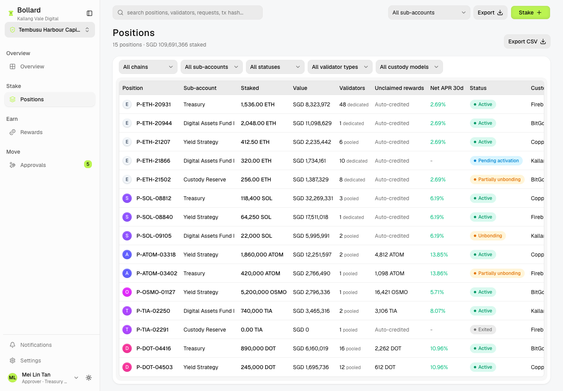Click the DOT chain badge for P-DOT-04416
This screenshot has width=563, height=391.
(x=127, y=348)
